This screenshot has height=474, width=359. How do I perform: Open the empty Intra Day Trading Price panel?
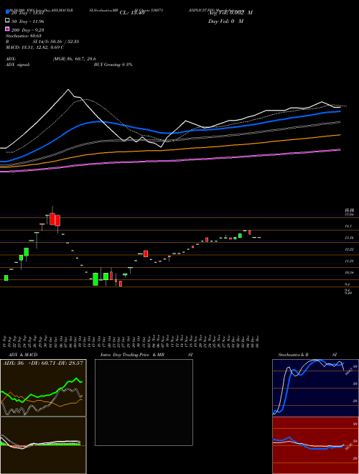coord(144,402)
